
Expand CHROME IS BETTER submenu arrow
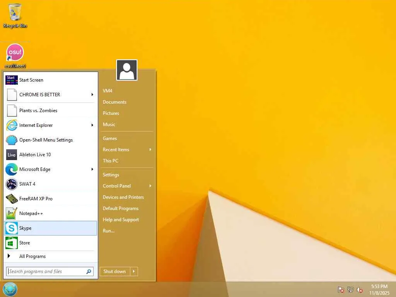click(92, 94)
